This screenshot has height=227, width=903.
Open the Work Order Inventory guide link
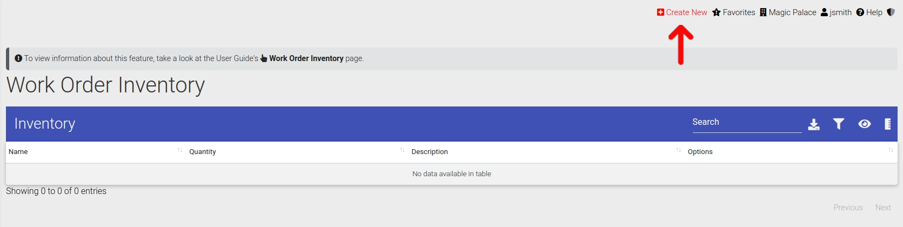tap(306, 58)
